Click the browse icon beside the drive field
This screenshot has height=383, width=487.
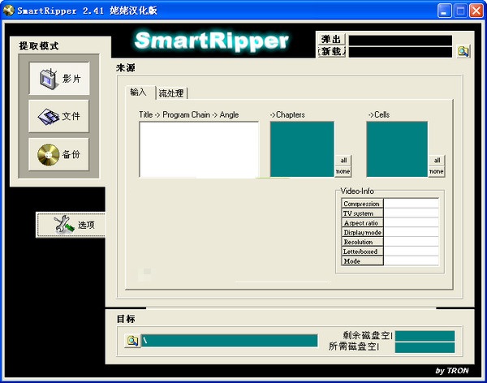click(462, 51)
